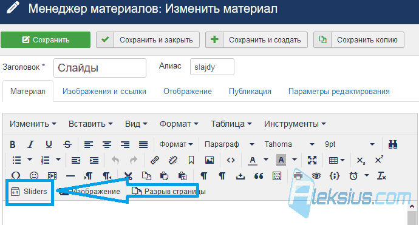The image size is (419, 225).
Task: Insert a blockquote
Action: click(x=259, y=176)
